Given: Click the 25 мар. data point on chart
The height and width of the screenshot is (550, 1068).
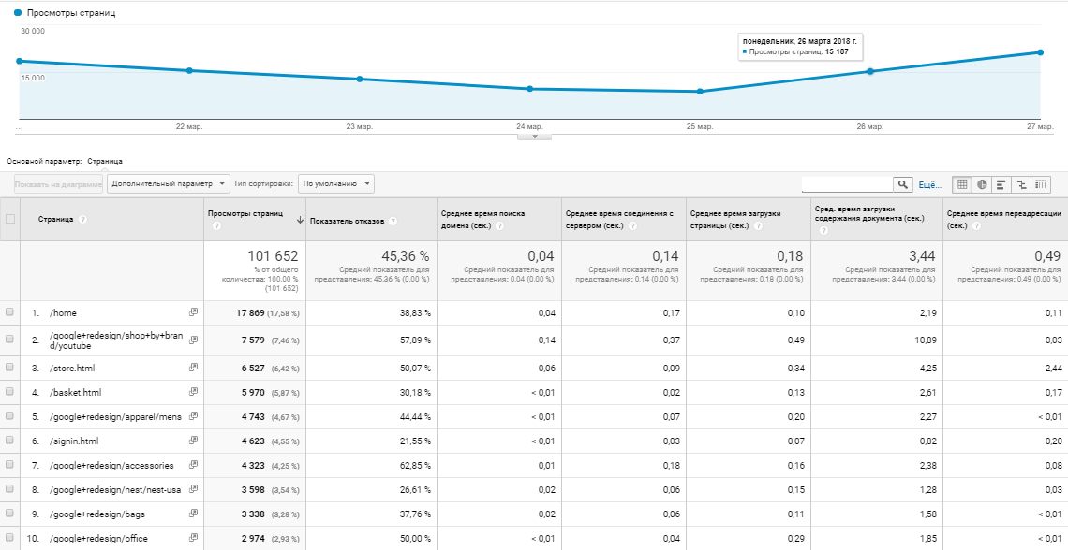Looking at the screenshot, I should click(x=700, y=92).
